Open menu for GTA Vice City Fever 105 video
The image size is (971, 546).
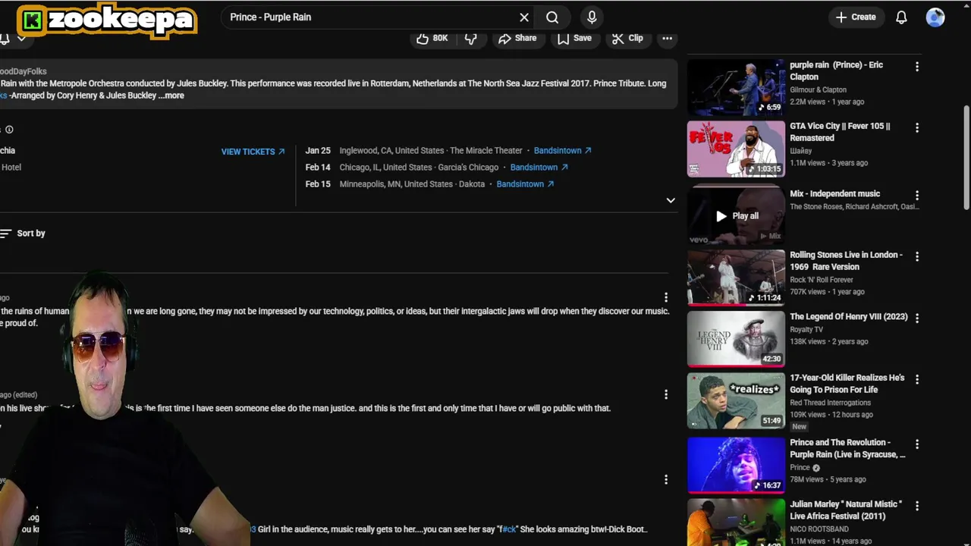pyautogui.click(x=917, y=128)
